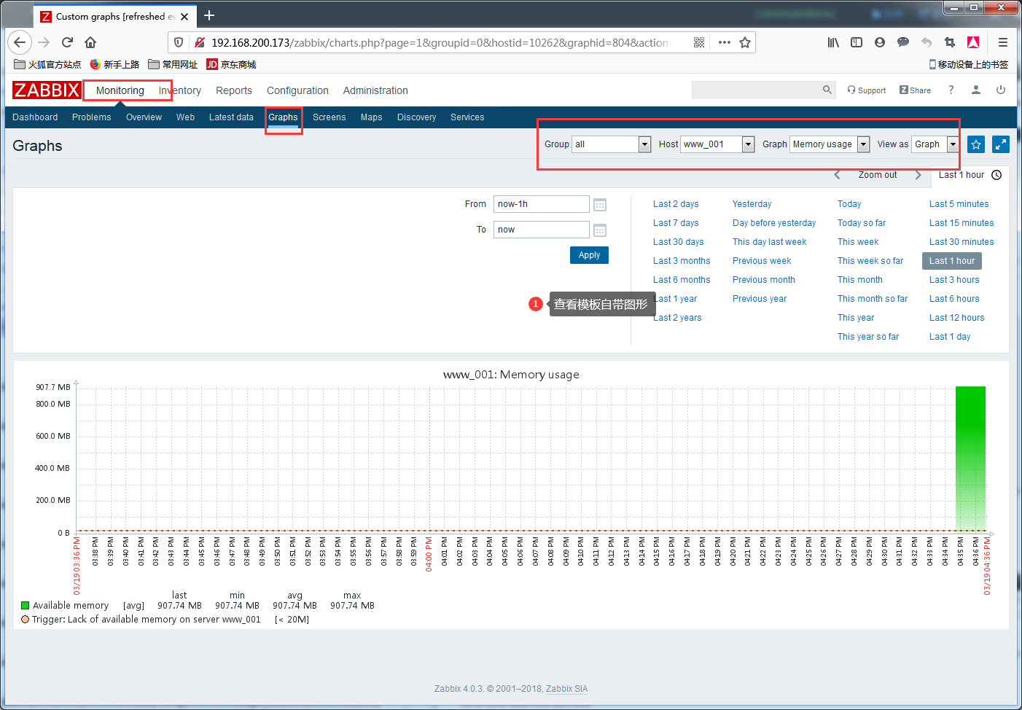Open Zabbix help question mark icon

tap(951, 90)
